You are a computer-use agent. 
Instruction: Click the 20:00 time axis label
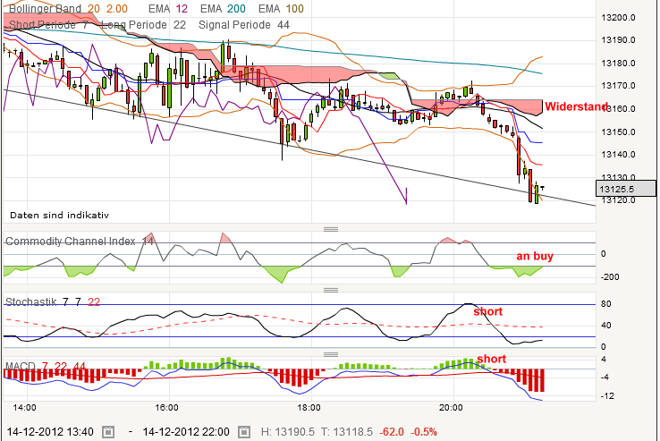(x=451, y=408)
